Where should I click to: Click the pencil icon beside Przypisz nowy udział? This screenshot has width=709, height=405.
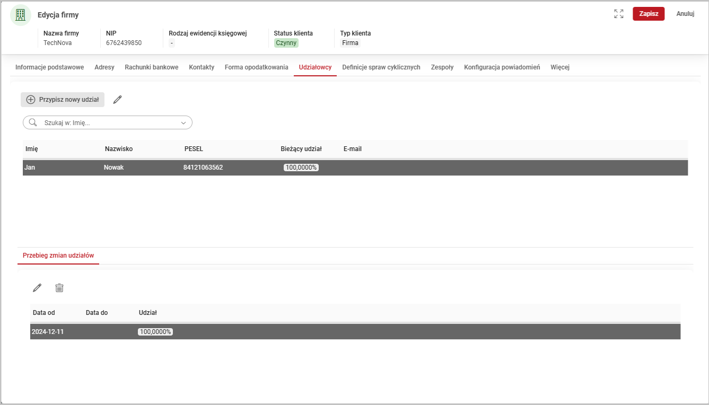click(118, 100)
